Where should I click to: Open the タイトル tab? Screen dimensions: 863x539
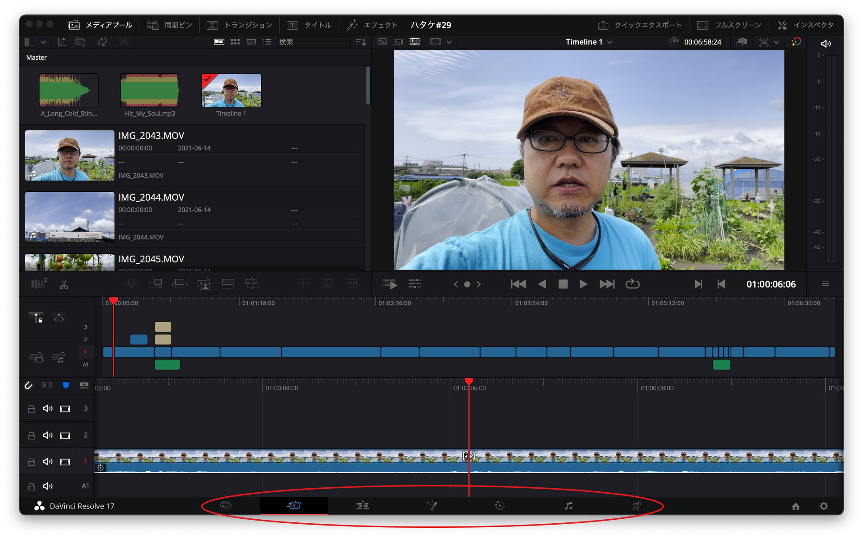coord(309,25)
